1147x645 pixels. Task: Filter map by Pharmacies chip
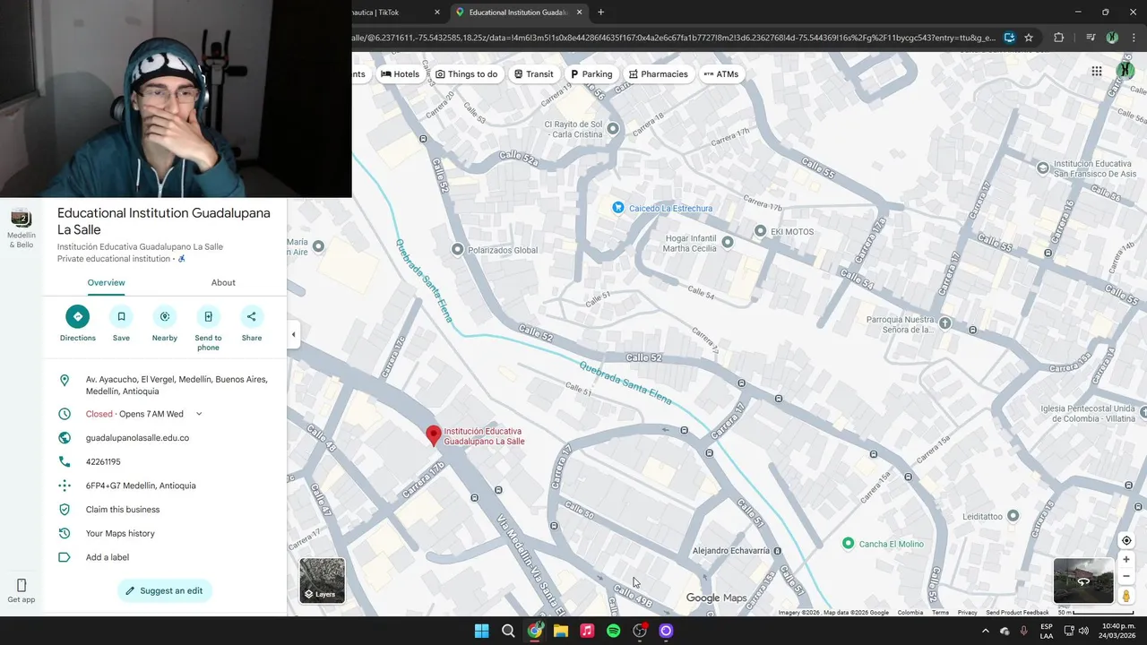pos(658,74)
